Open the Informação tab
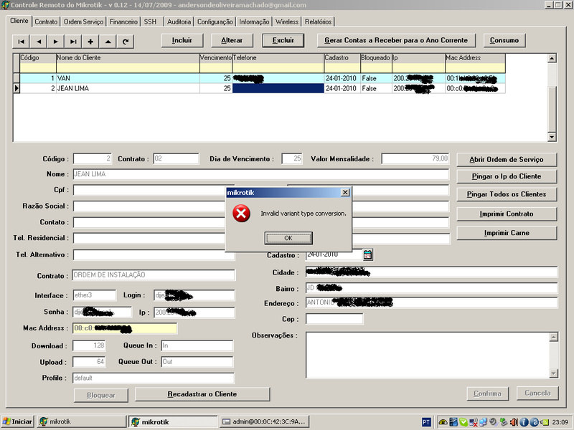574x430 pixels. coord(254,22)
